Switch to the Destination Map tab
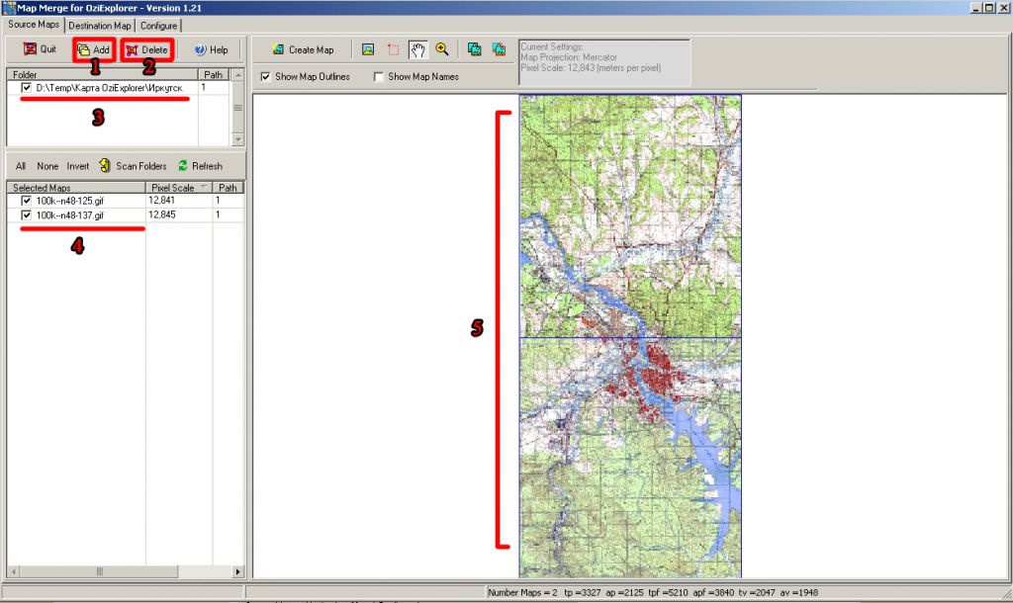Viewport: 1013px width, 603px height. pyautogui.click(x=99, y=26)
